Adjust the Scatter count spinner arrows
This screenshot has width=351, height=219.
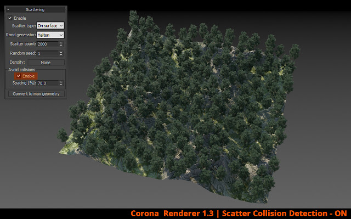pos(61,44)
